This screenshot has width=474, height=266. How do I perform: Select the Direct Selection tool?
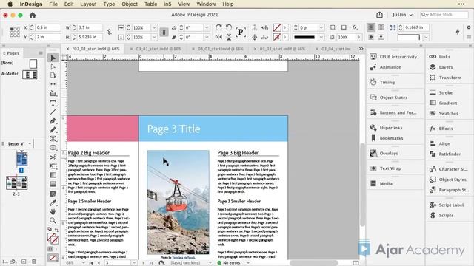click(x=53, y=66)
